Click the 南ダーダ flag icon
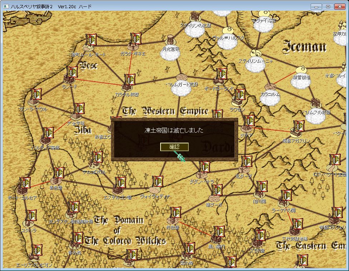Screen dimensions: 349x271 tap(217, 190)
